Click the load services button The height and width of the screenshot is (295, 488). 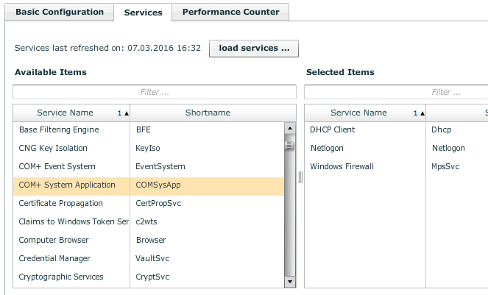click(253, 49)
